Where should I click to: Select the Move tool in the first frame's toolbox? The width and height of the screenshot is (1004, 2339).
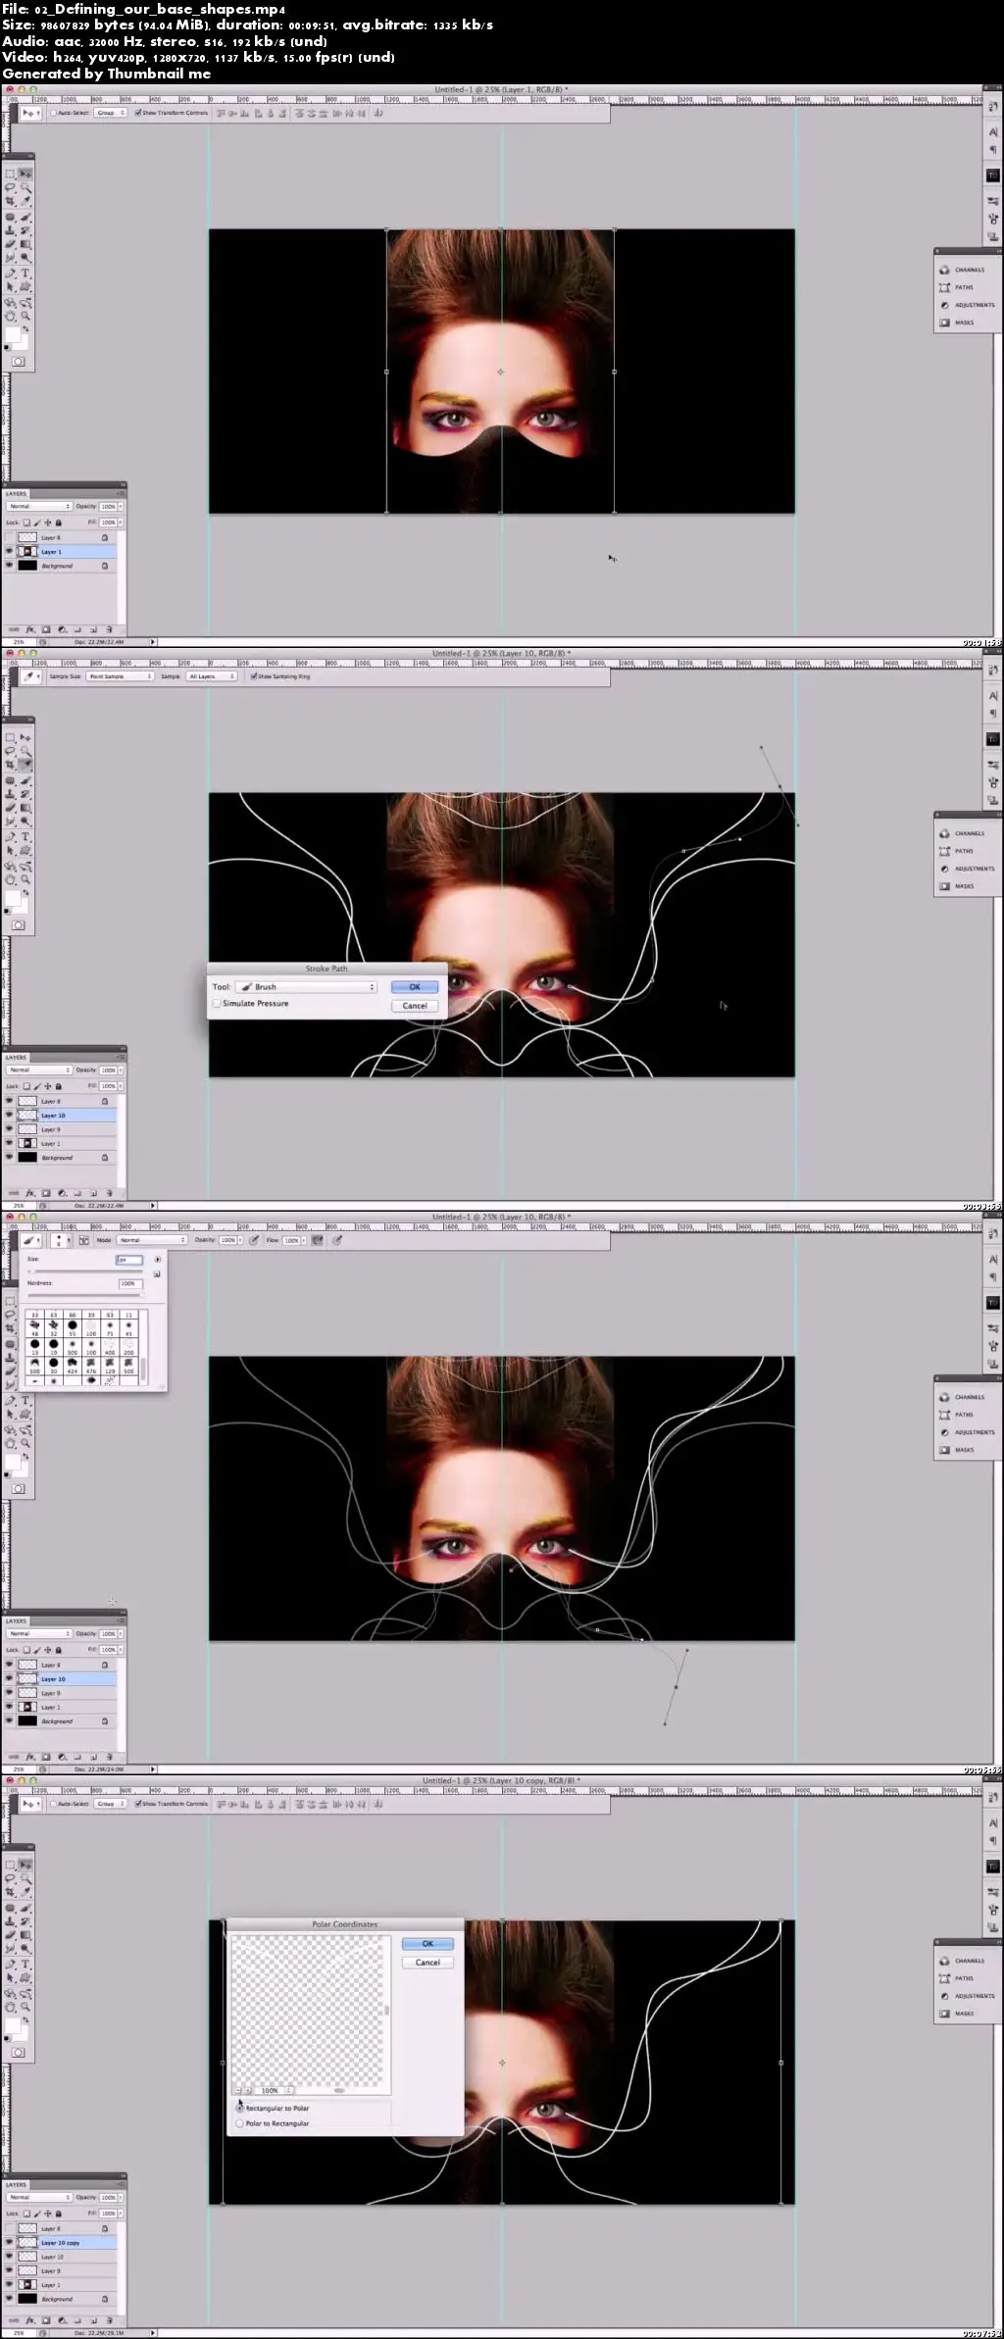pyautogui.click(x=25, y=174)
